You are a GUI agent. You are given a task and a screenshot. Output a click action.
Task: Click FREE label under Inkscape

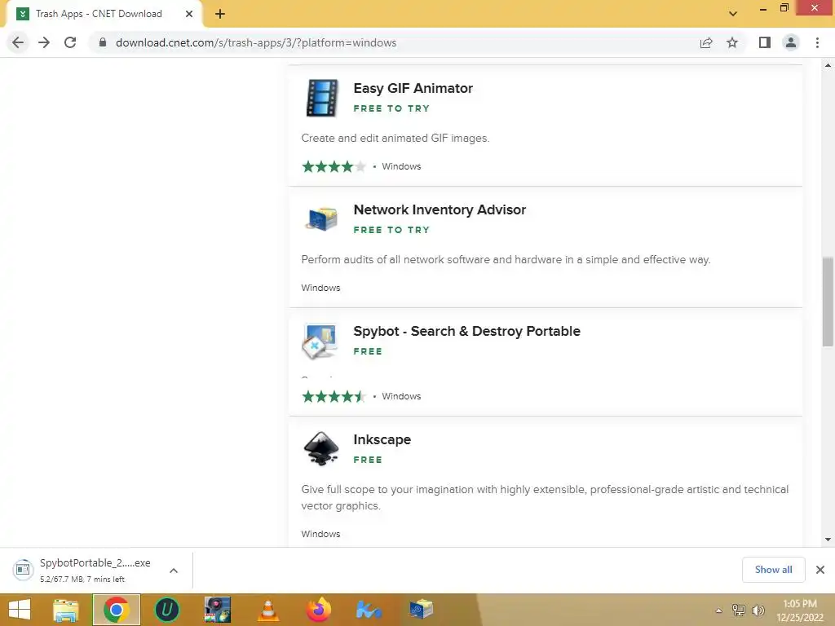(368, 460)
